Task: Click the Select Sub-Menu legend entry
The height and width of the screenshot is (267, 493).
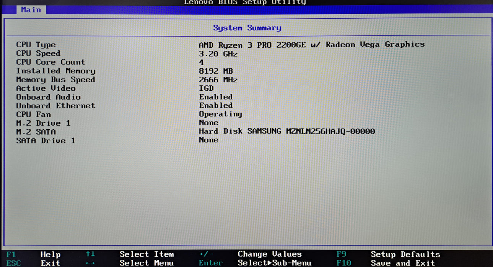Action: tap(275, 263)
